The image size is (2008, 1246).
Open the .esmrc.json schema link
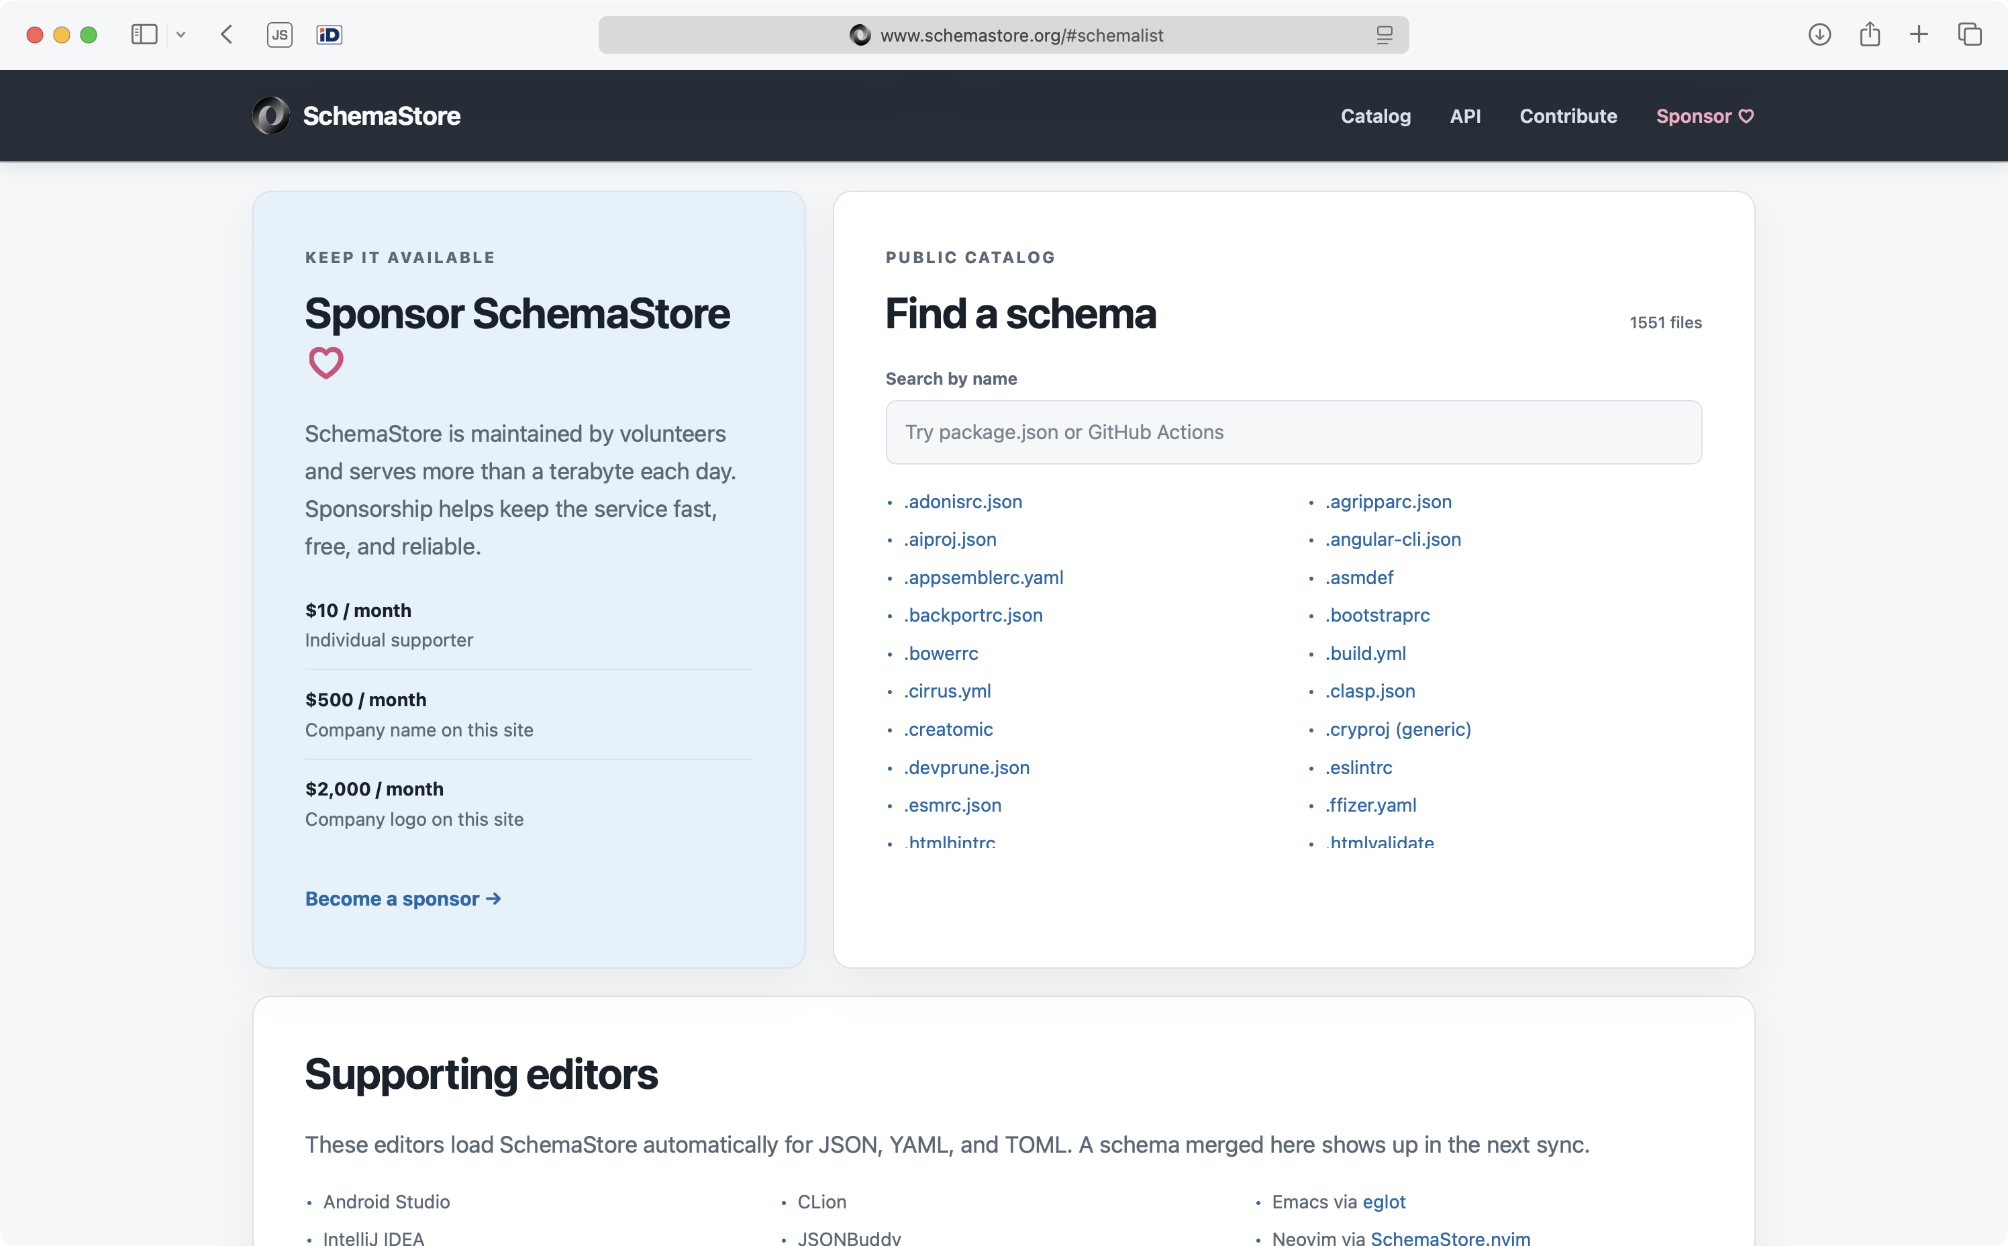[952, 805]
